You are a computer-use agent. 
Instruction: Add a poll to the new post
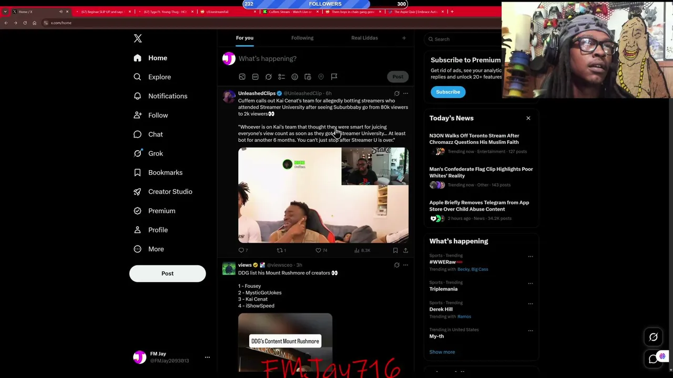(281, 77)
